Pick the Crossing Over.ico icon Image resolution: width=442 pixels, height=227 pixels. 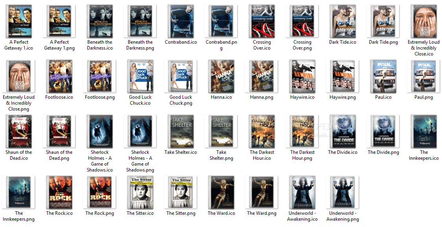point(262,21)
